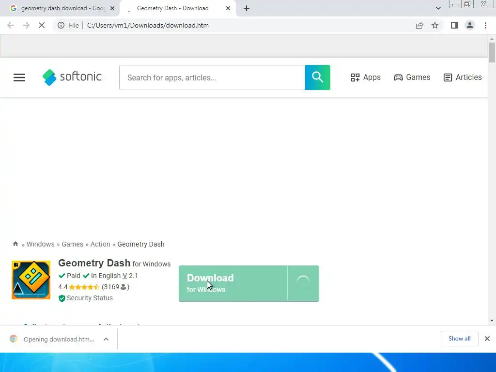Close the Google search tab
Image resolution: width=496 pixels, height=372 pixels.
point(112,8)
